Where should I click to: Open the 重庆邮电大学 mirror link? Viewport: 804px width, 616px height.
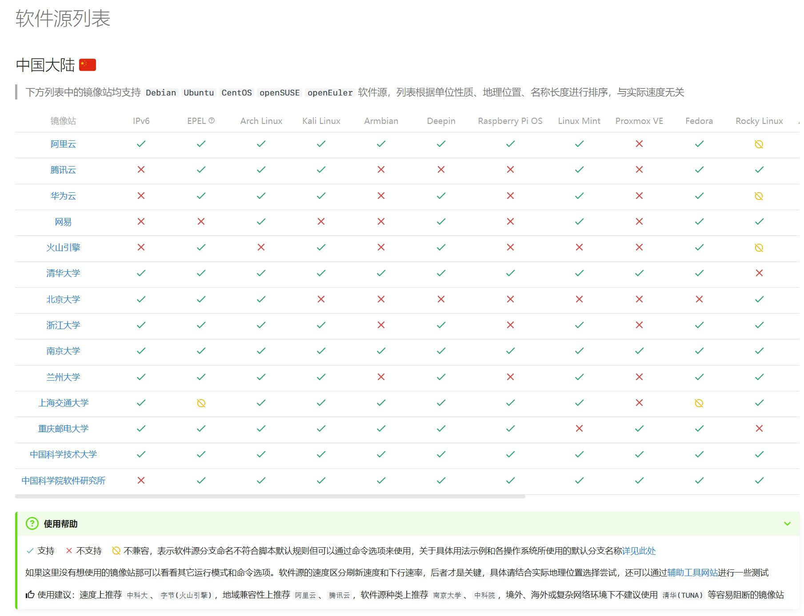[x=63, y=429]
